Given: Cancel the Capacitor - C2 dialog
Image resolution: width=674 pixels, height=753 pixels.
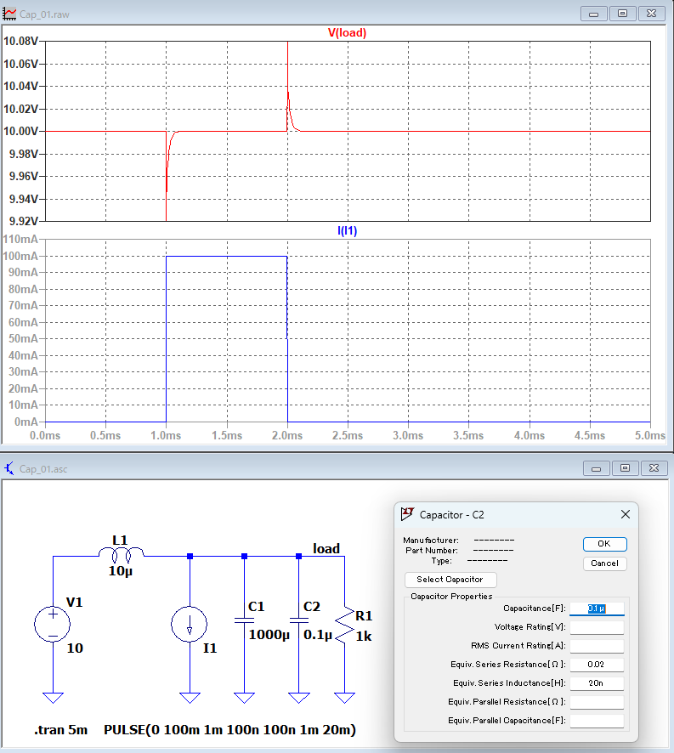Looking at the screenshot, I should pyautogui.click(x=604, y=563).
